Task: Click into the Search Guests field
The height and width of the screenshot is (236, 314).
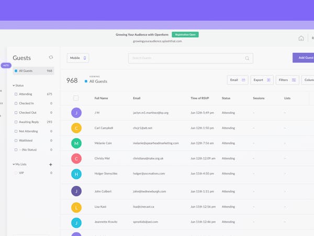Action: click(x=190, y=58)
